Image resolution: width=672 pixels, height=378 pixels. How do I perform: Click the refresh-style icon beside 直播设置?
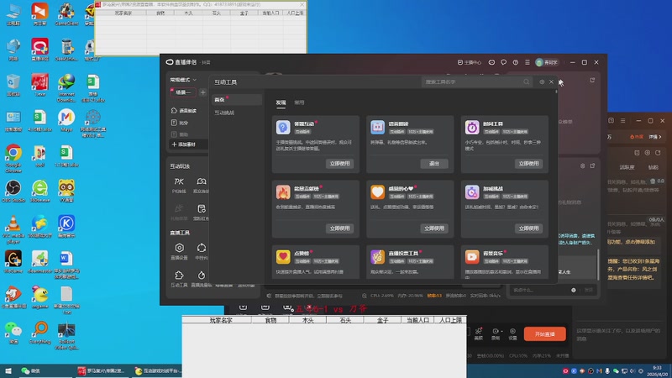click(x=201, y=248)
